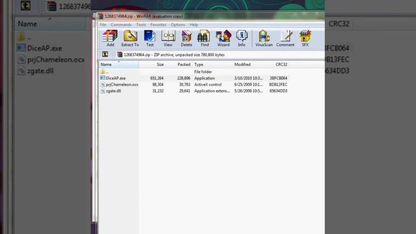
Task: Click the DiceAP.exe file icon
Action: click(x=103, y=78)
